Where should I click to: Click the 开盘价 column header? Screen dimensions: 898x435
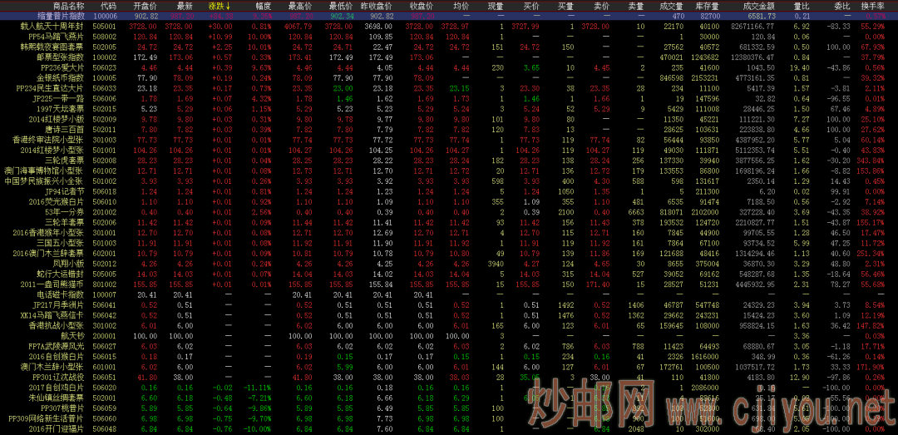(x=146, y=6)
